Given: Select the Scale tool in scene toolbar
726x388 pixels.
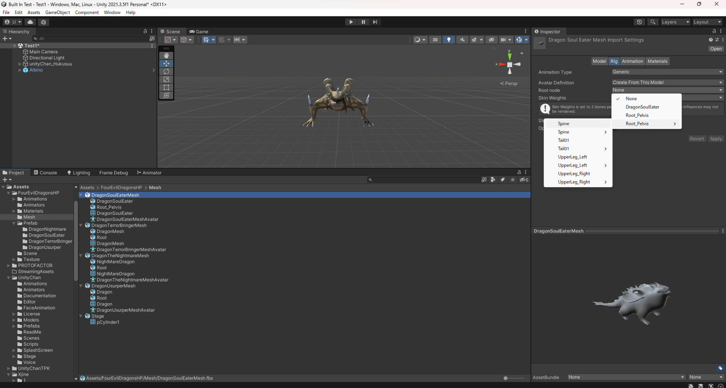Looking at the screenshot, I should click(x=166, y=79).
